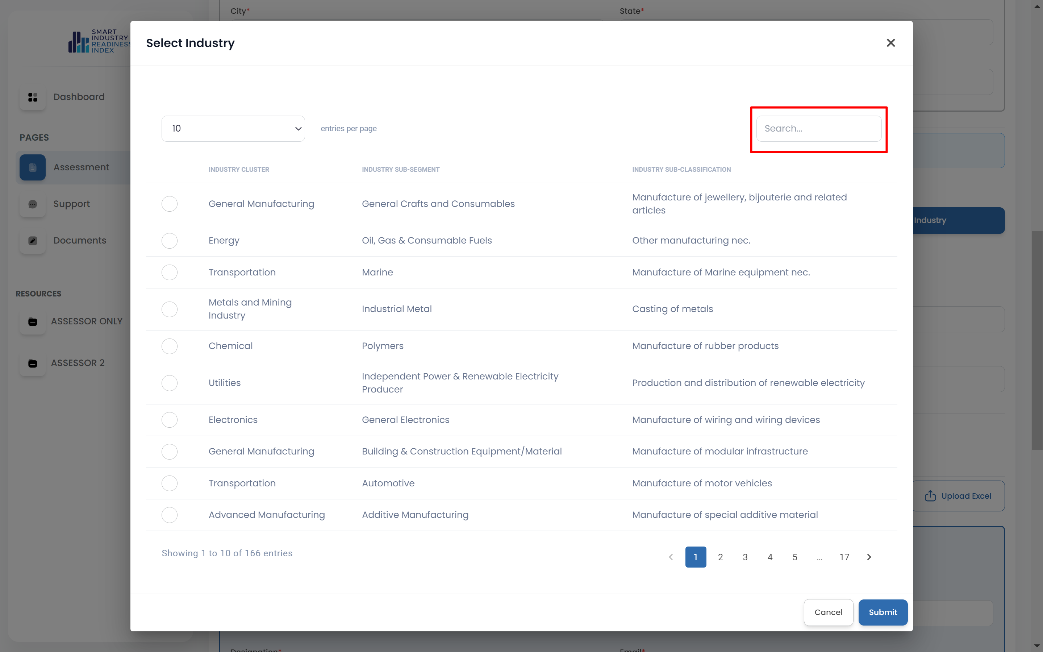Click the Documents edit icon
Screen dimensions: 1043x652
pyautogui.click(x=33, y=241)
